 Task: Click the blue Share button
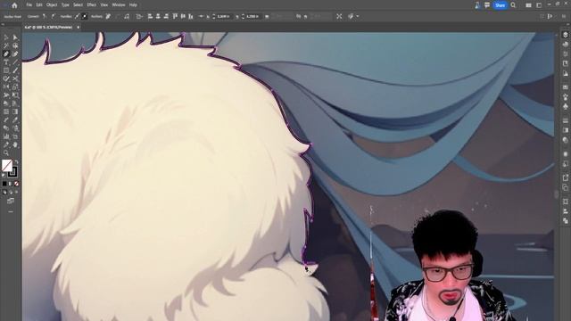click(x=500, y=5)
